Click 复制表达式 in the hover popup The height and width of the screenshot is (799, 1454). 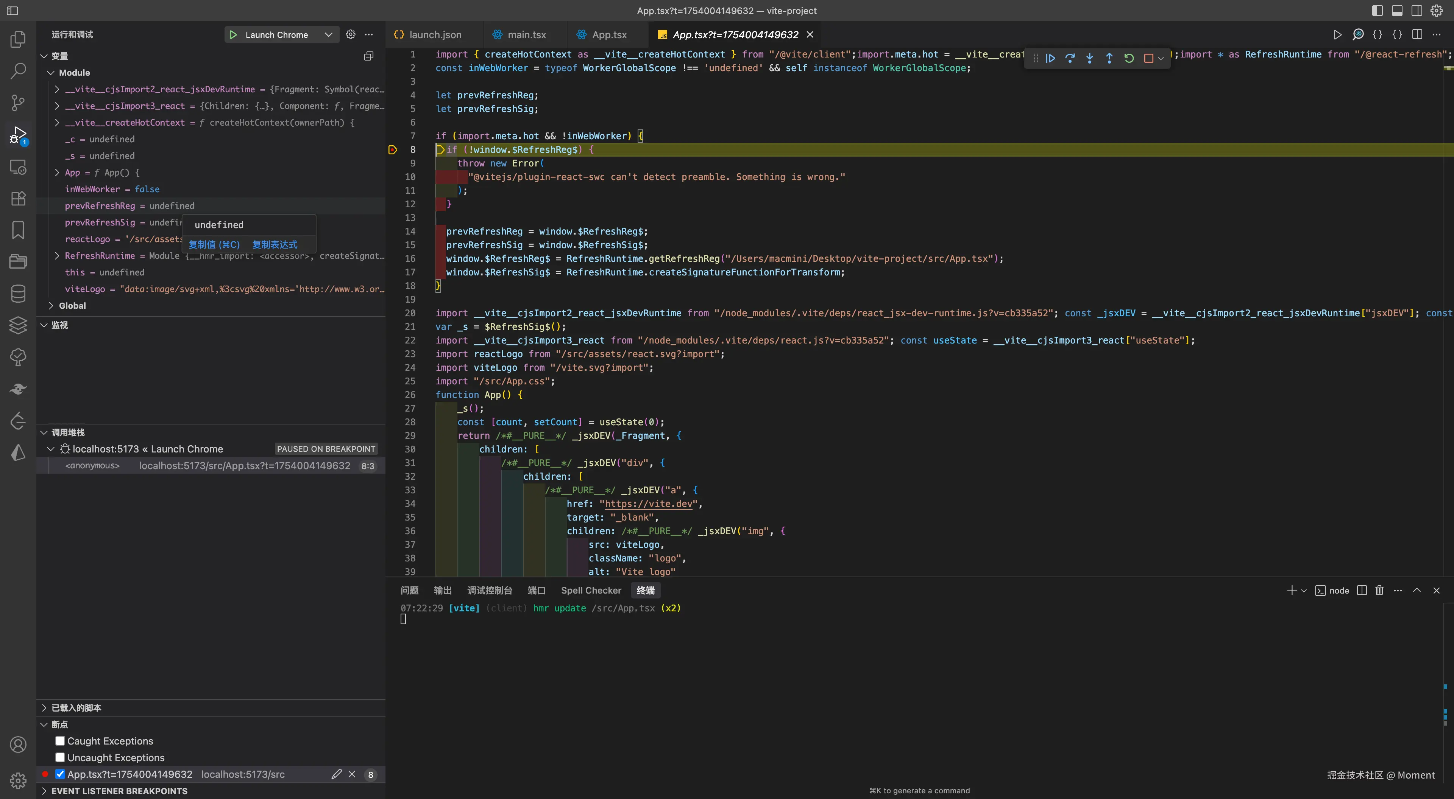click(x=274, y=244)
